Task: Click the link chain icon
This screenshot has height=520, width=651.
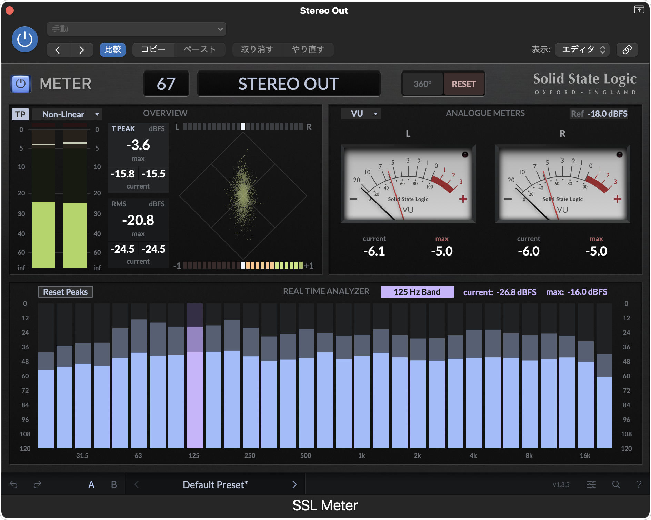Action: [627, 49]
